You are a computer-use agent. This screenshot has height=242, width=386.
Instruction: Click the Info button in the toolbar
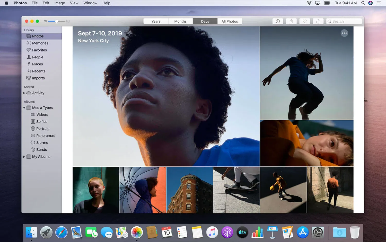pos(278,21)
